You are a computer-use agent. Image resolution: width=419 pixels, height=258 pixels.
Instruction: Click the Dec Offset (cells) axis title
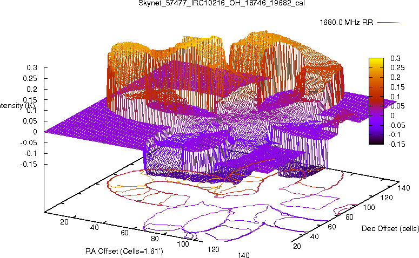coord(390,228)
